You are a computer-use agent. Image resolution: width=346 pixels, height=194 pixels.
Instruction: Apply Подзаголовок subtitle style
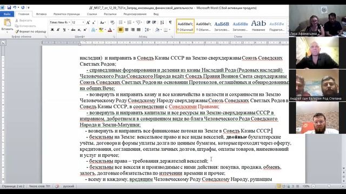tap(277, 26)
